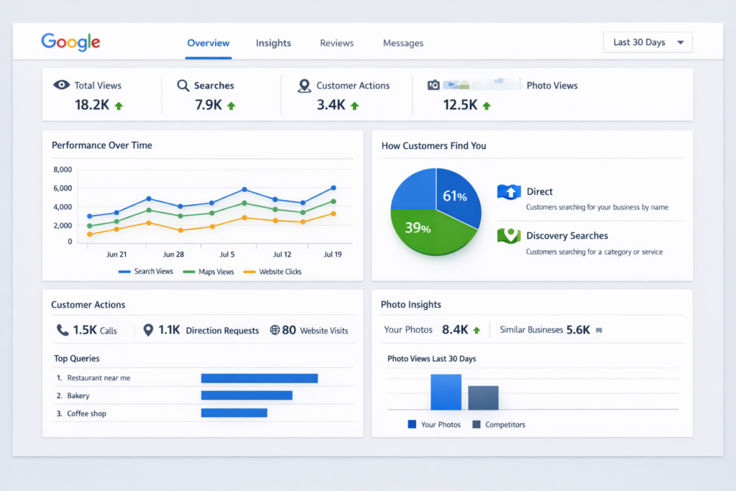Click the flag icon beside Similar Businesses
This screenshot has width=736, height=491.
(x=599, y=331)
